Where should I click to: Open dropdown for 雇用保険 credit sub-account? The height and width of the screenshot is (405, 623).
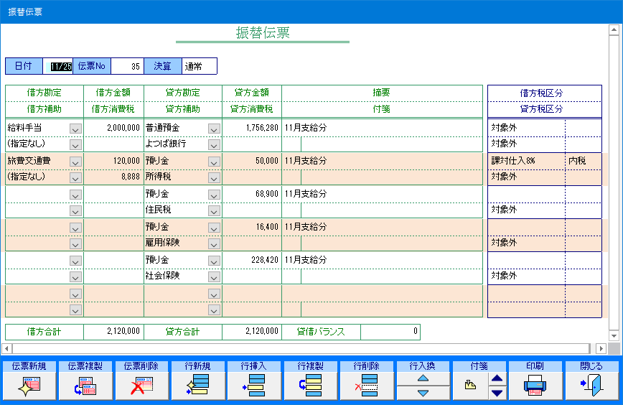214,243
